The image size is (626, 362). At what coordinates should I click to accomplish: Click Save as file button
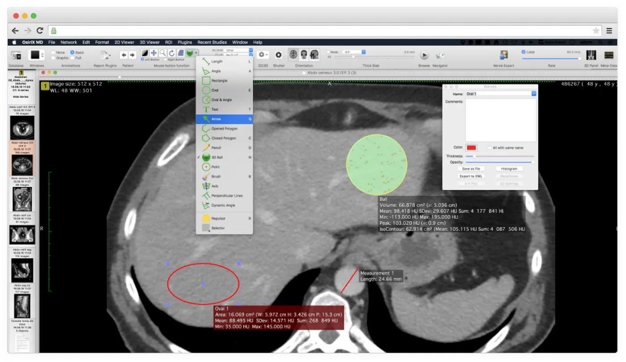pyautogui.click(x=471, y=169)
